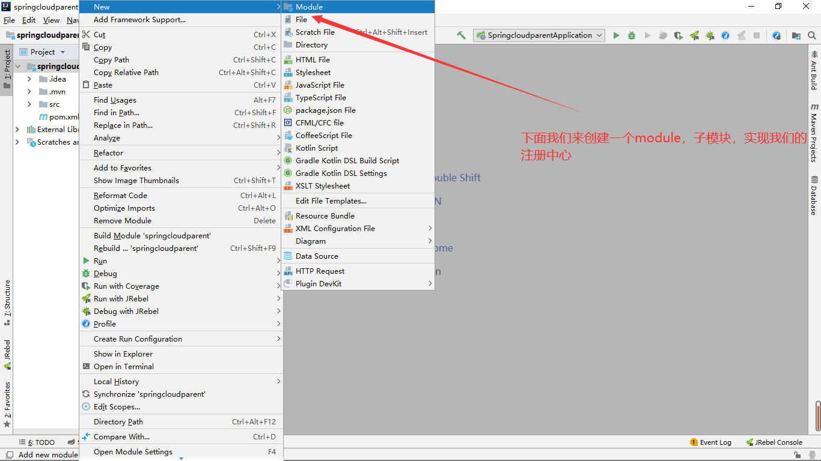The height and width of the screenshot is (461, 821).
Task: Start debugging with the green bug icon
Action: [x=632, y=35]
